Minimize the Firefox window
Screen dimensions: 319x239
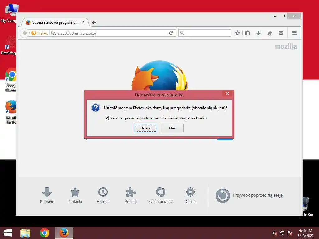pos(275,16)
